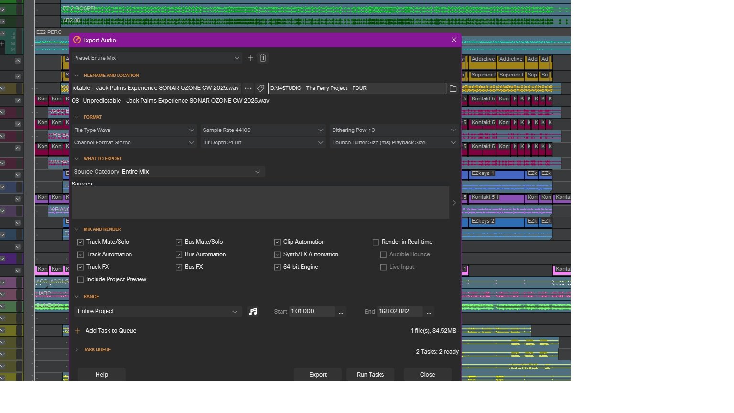
Task: Open the Dithering Pow-r 3 dropdown
Action: (393, 130)
